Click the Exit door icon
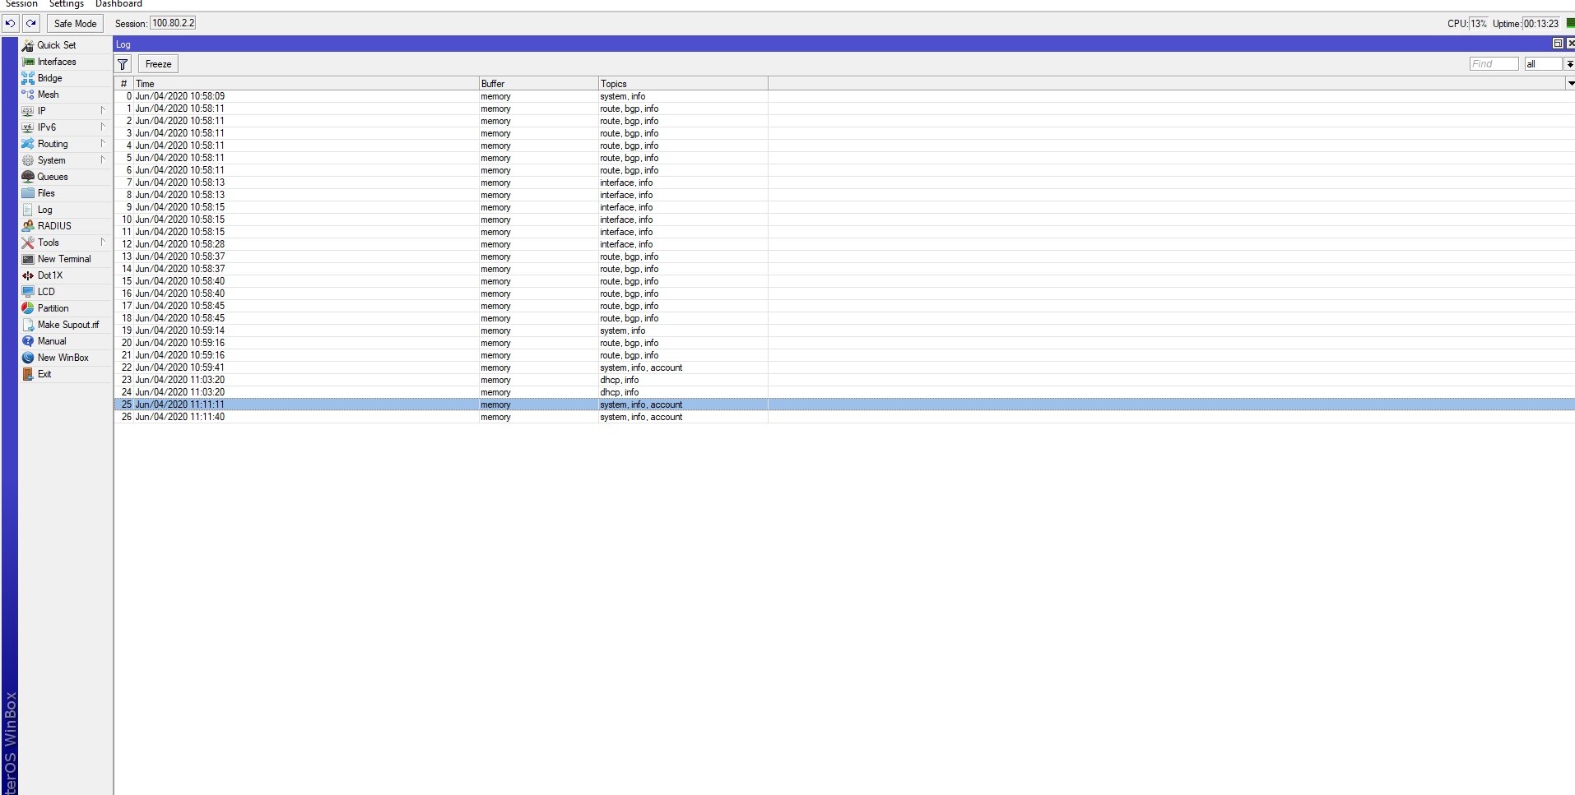The width and height of the screenshot is (1575, 795). (28, 374)
